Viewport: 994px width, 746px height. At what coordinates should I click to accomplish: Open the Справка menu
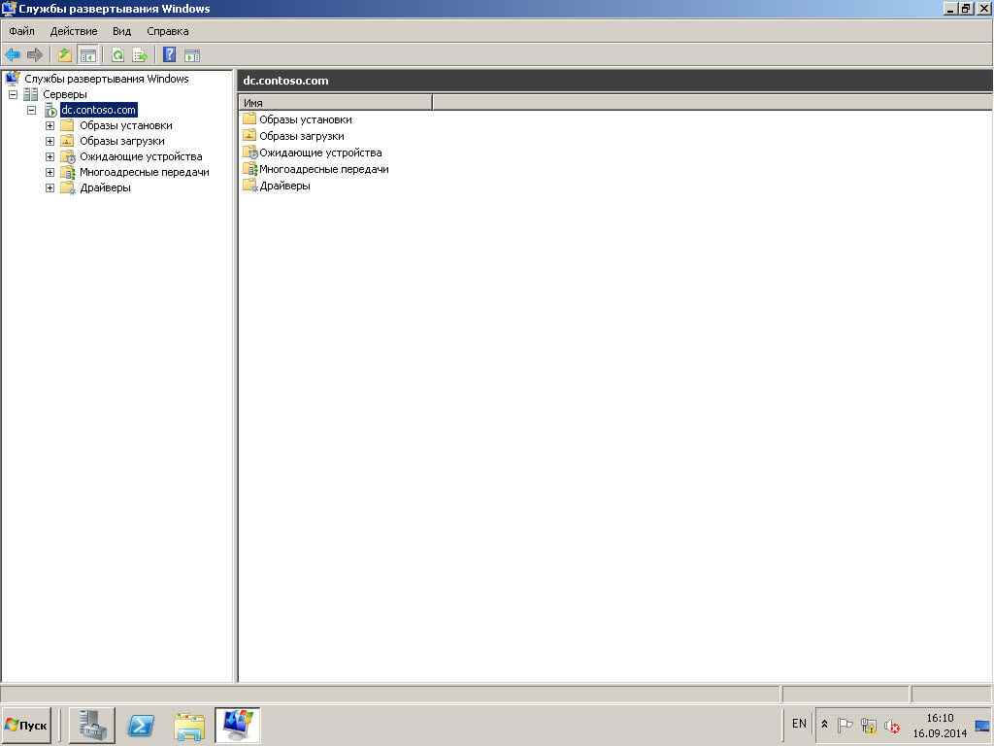[x=167, y=31]
